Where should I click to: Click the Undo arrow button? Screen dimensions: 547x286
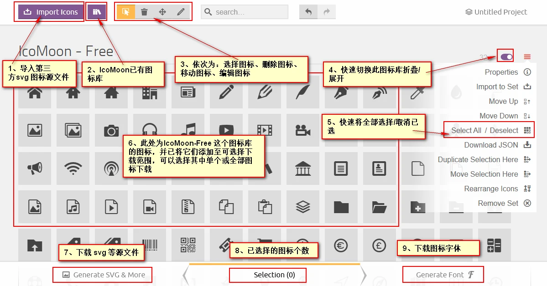pyautogui.click(x=308, y=12)
